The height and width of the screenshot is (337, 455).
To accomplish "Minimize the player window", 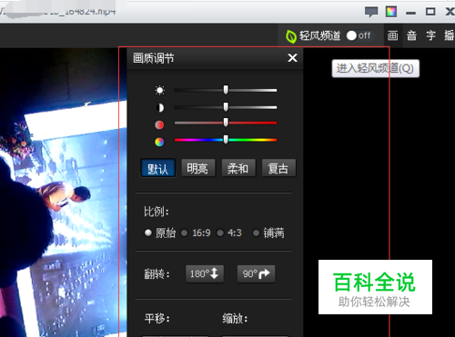I will point(410,13).
